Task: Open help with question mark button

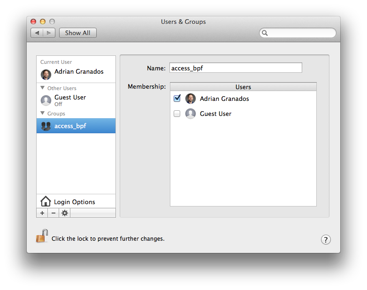Action: [326, 239]
